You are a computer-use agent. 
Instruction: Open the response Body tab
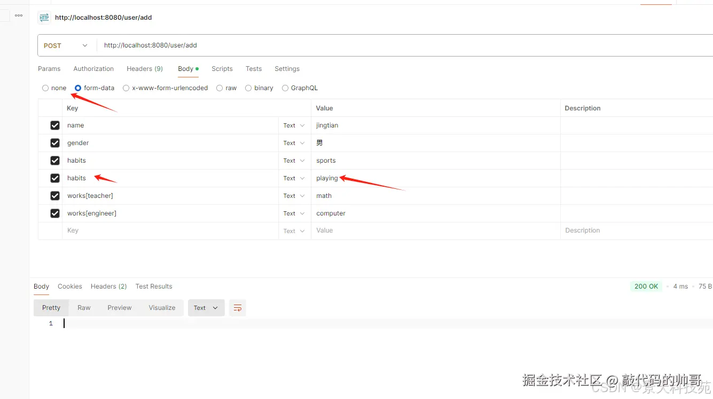pos(41,286)
